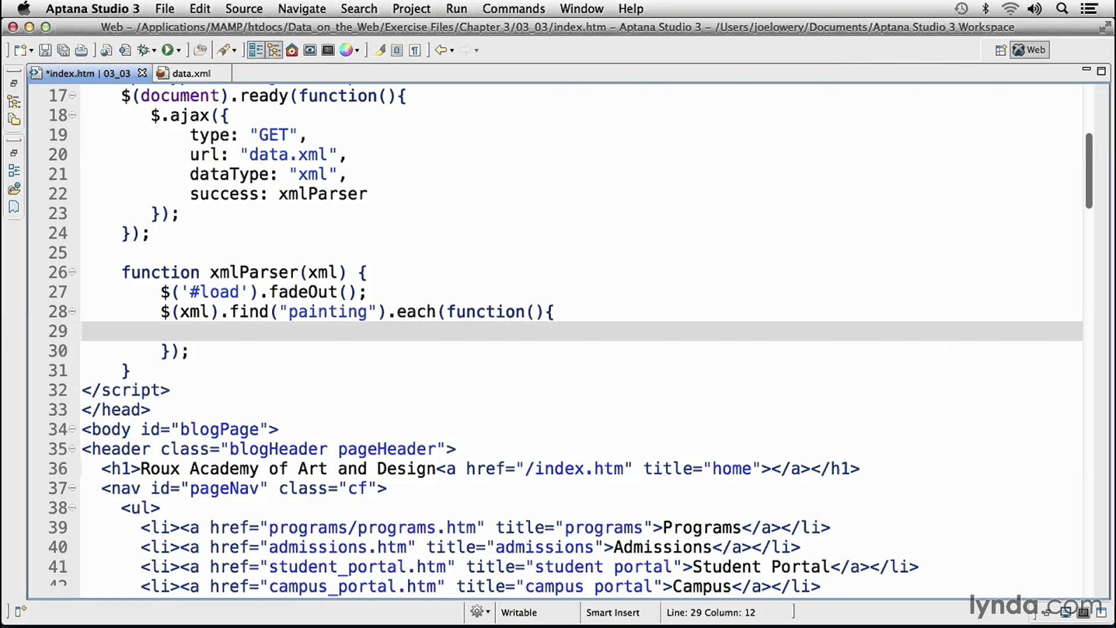Print the file using the printer icon
1116x628 pixels.
click(81, 50)
